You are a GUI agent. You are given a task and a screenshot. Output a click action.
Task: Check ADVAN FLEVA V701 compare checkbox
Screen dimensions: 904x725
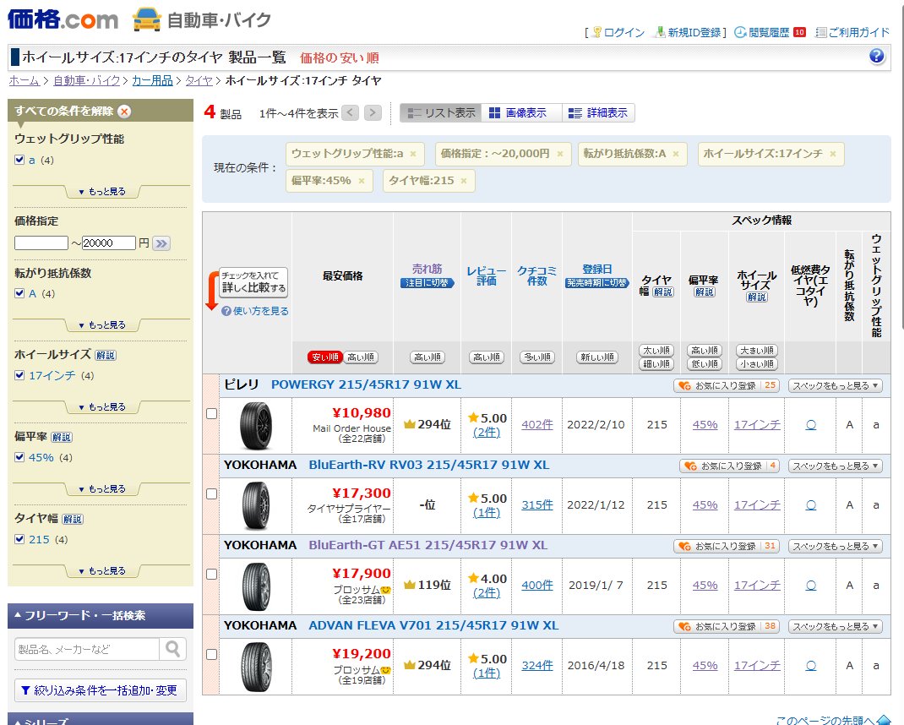211,654
